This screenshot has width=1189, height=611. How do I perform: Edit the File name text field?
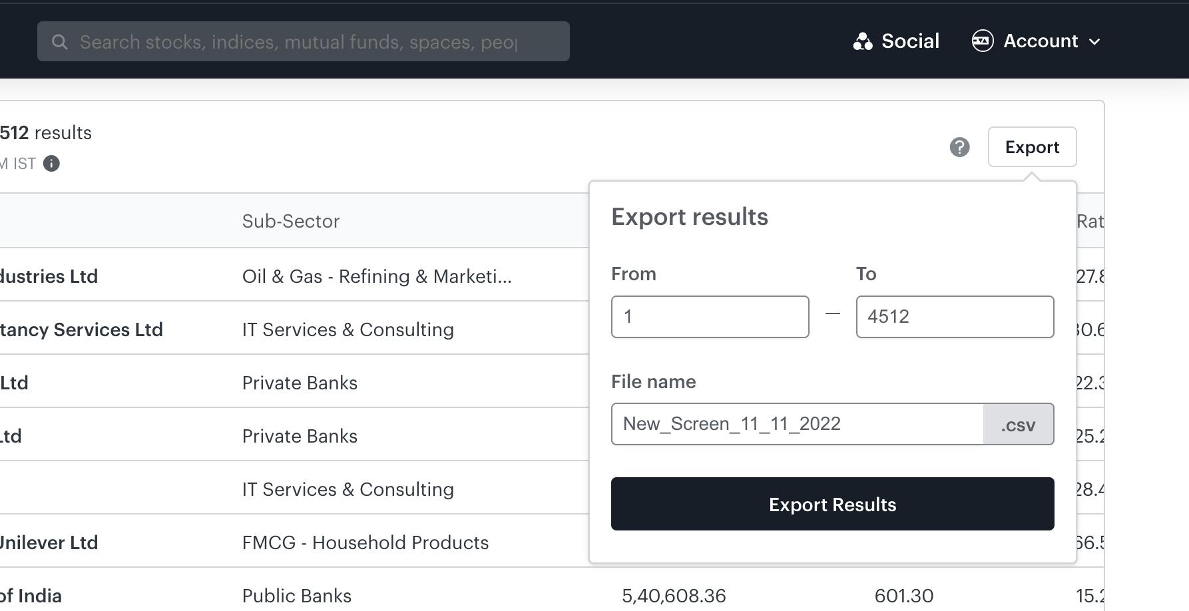click(x=797, y=424)
